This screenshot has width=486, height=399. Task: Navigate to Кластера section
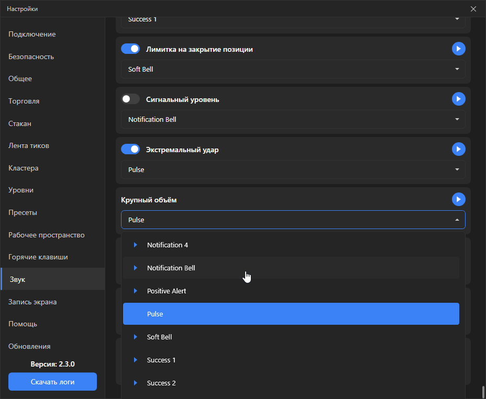click(x=53, y=168)
